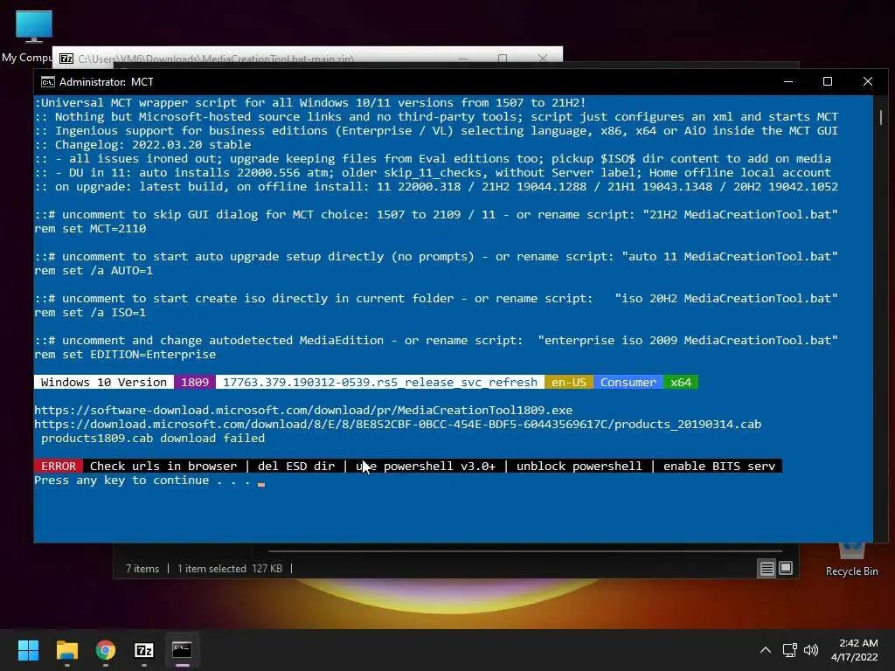Click 'Check urls in browser' error hint

click(x=163, y=467)
